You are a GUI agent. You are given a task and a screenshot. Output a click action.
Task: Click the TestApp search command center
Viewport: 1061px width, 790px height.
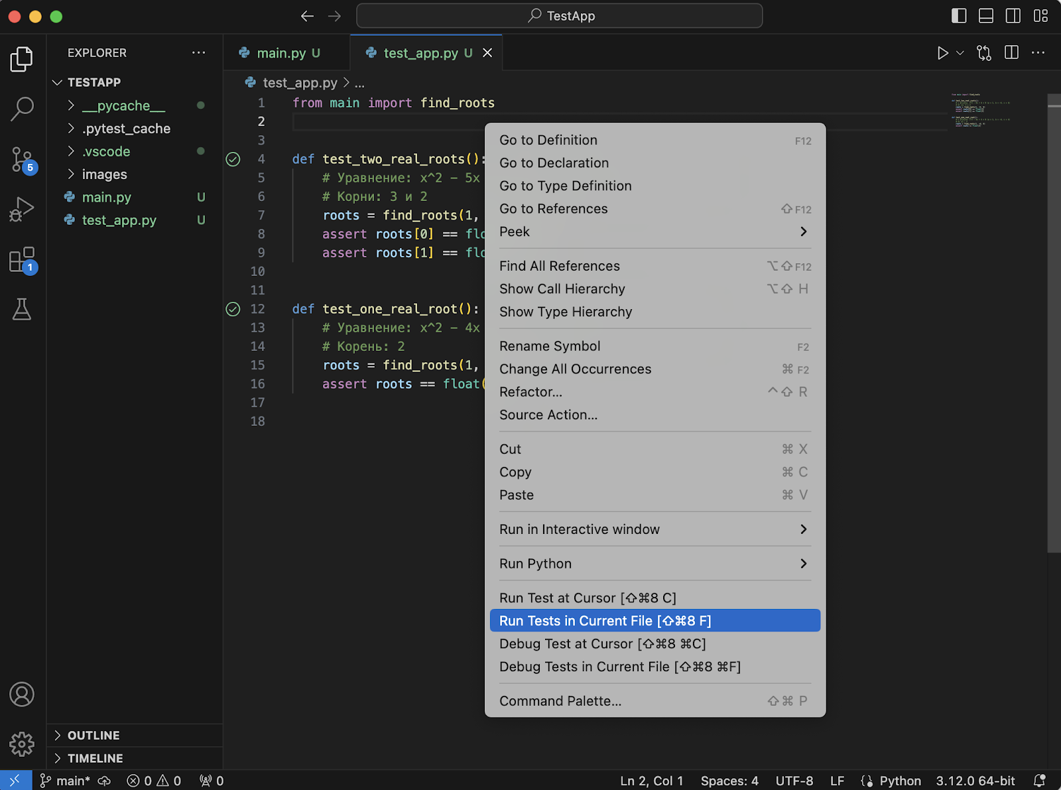560,16
